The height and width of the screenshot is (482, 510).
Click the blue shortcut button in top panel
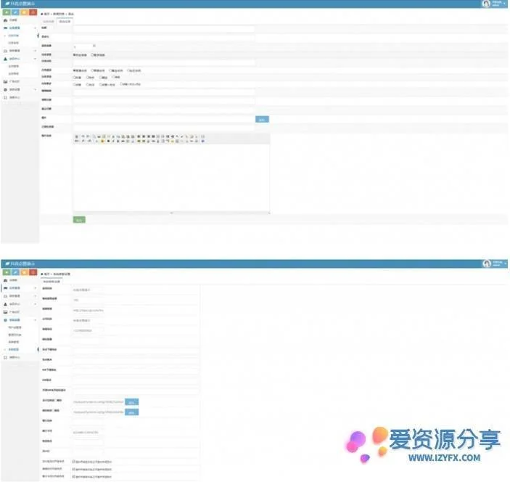coord(15,12)
